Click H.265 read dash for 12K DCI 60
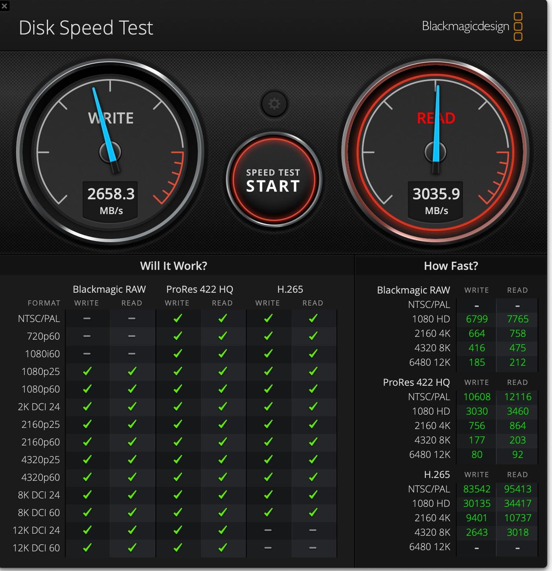Viewport: 552px width, 571px height. coord(313,548)
